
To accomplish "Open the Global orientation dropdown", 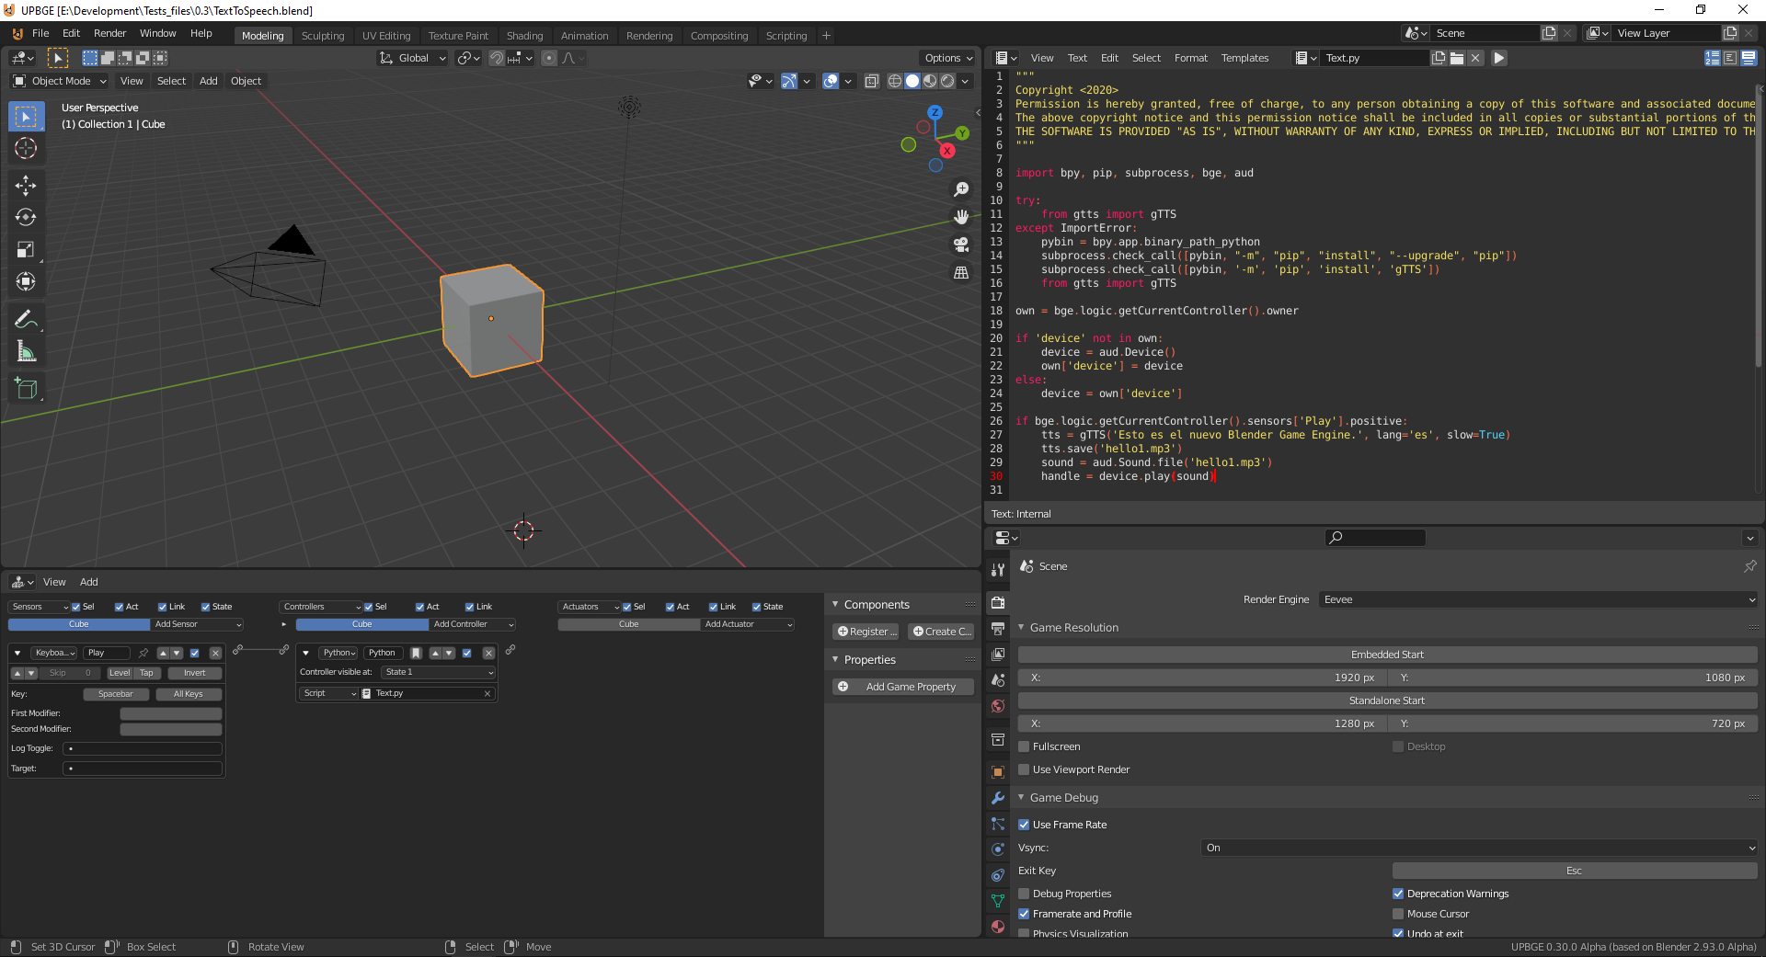I will pyautogui.click(x=412, y=58).
